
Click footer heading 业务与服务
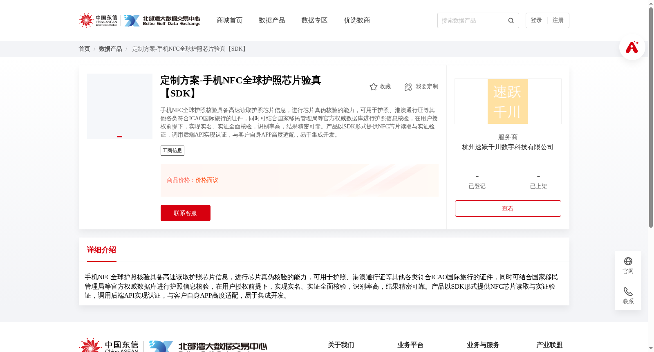pyautogui.click(x=483, y=345)
